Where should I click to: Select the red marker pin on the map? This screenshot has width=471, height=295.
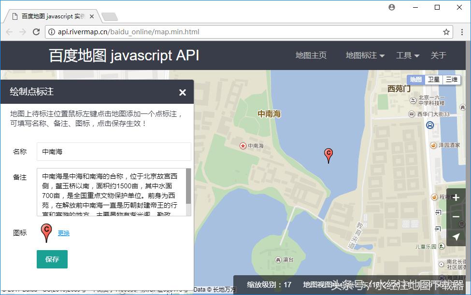(328, 155)
